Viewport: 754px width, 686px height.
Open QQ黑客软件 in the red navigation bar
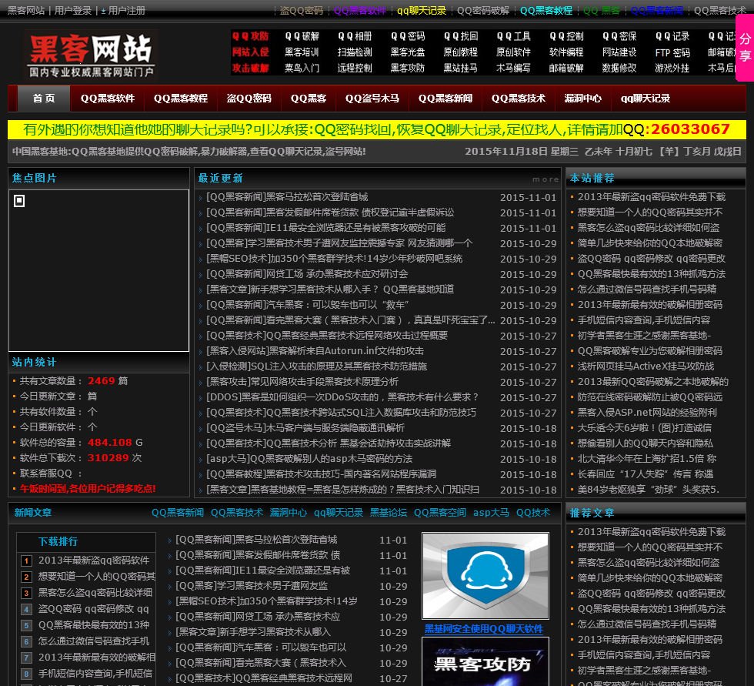108,98
